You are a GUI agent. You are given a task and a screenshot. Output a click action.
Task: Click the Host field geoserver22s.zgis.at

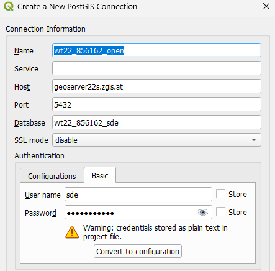click(156, 86)
